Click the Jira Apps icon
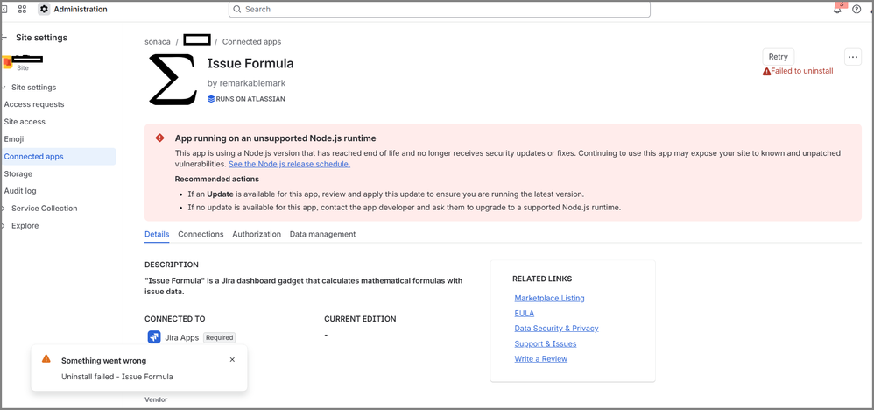Screen dimensions: 874x410 click(x=154, y=337)
